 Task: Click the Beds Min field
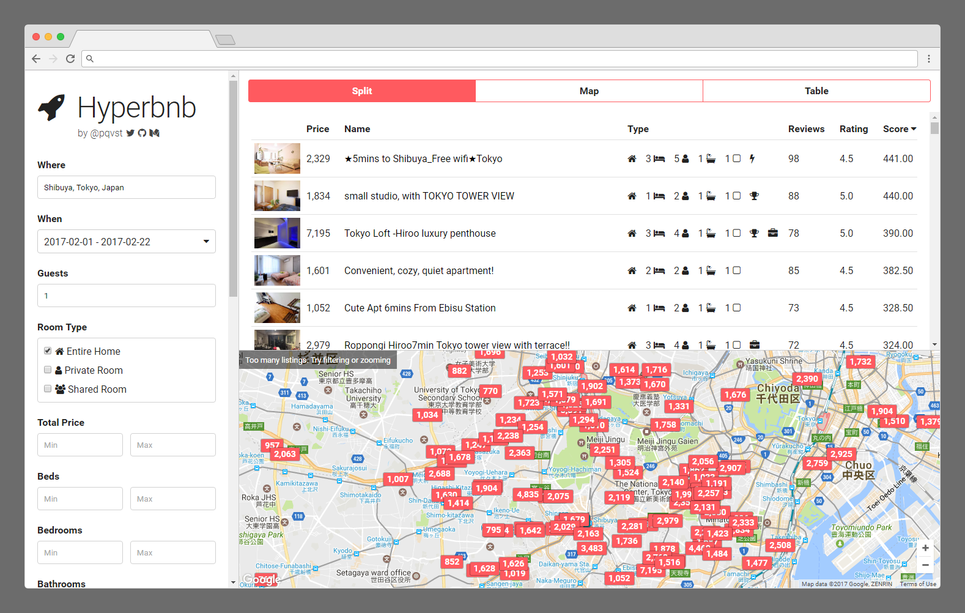(x=80, y=499)
